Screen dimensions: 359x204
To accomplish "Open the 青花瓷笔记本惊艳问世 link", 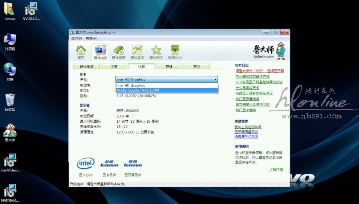I will click(253, 104).
